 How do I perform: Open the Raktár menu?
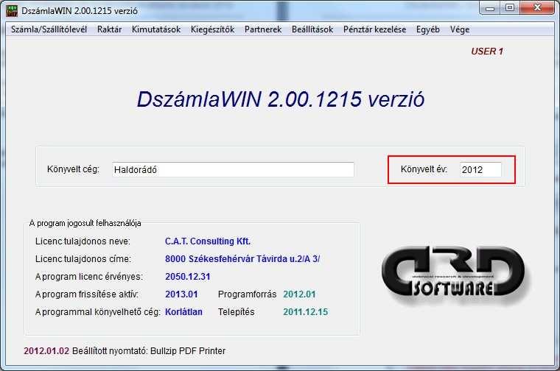coord(109,29)
